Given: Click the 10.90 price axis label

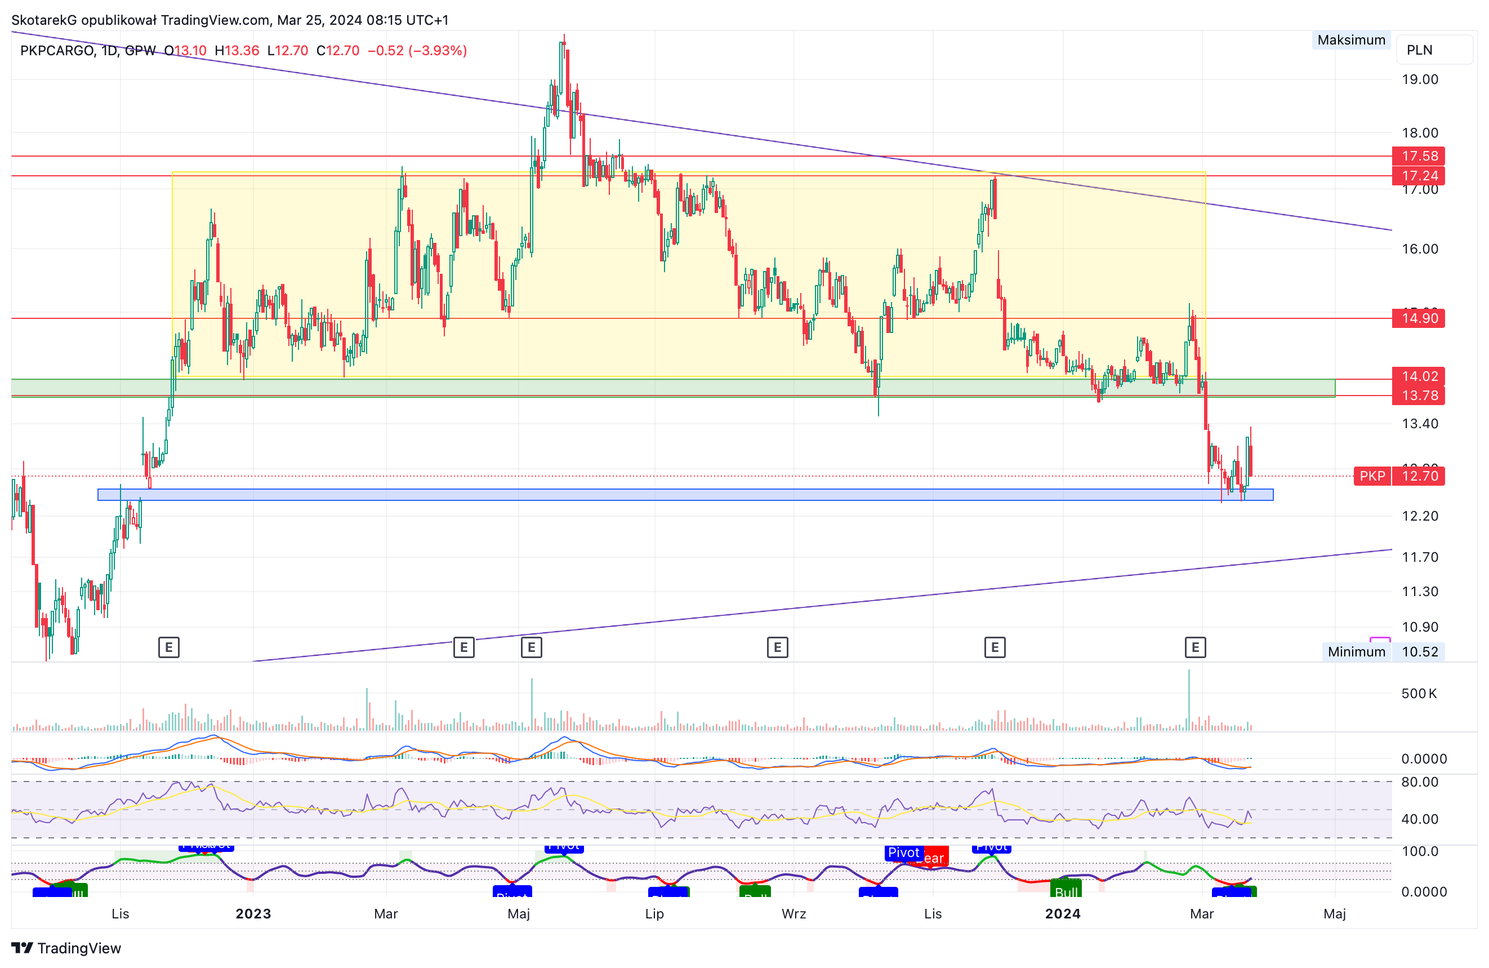Looking at the screenshot, I should (x=1420, y=627).
